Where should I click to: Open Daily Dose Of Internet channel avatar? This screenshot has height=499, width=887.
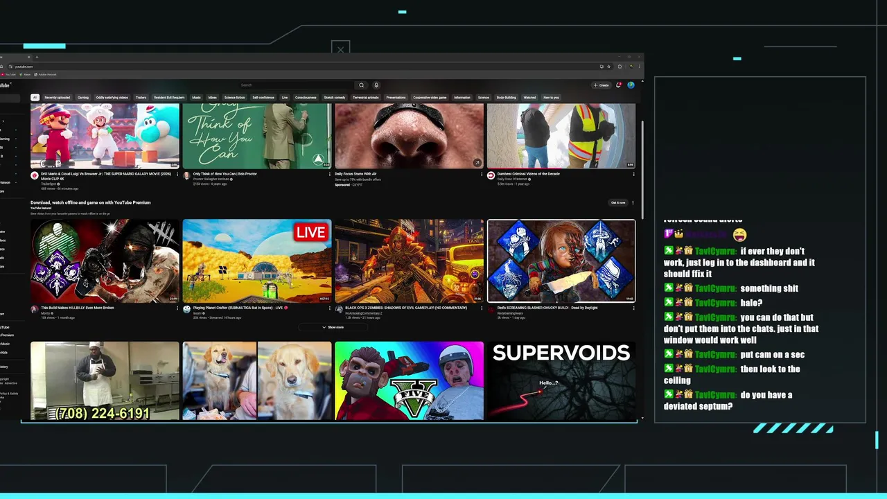[491, 176]
